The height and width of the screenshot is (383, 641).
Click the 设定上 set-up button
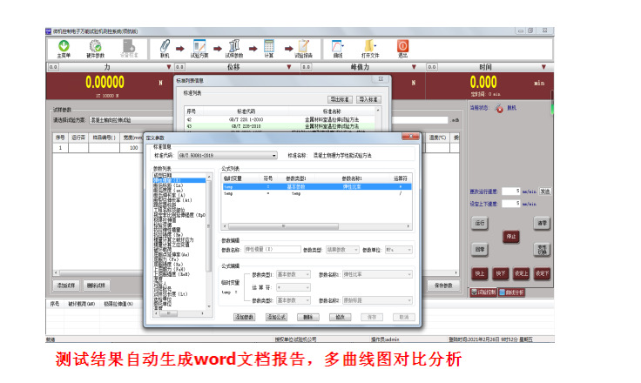coord(521,273)
